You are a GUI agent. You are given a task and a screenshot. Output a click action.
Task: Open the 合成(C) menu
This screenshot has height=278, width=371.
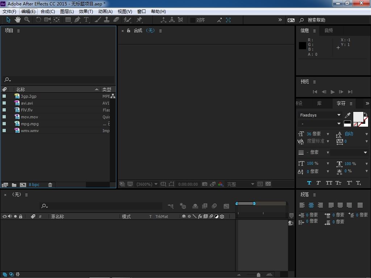point(47,11)
